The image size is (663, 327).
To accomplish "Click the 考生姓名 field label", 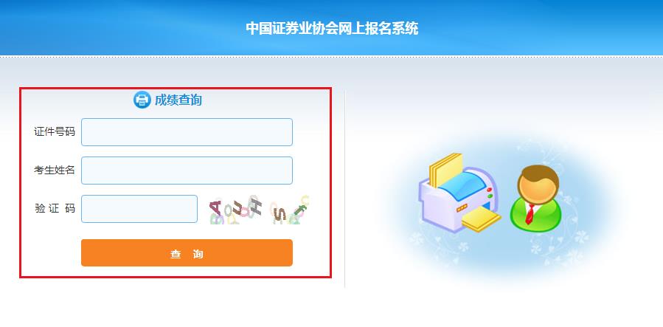I will 55,170.
